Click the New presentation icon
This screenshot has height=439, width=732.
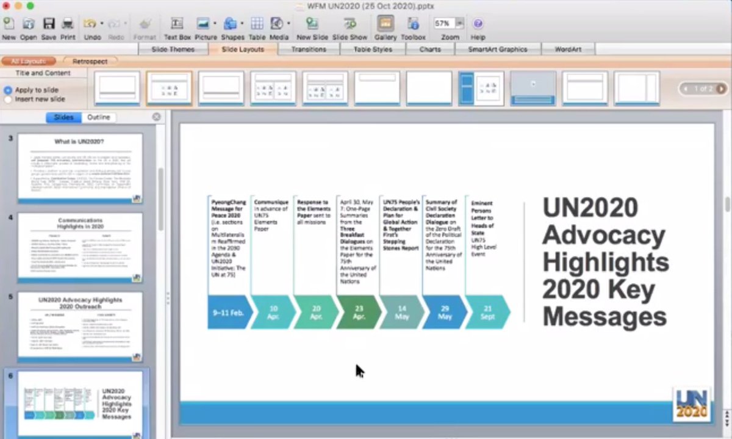click(9, 24)
